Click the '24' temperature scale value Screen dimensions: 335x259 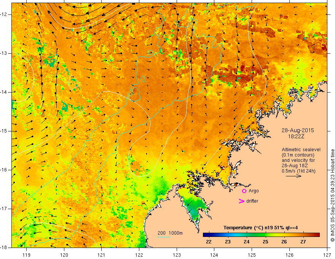pos(247,242)
